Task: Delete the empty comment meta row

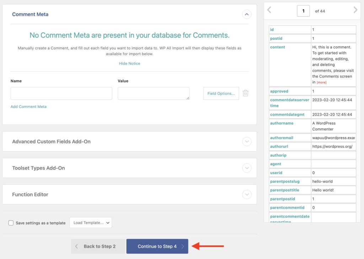Action: coord(245,93)
